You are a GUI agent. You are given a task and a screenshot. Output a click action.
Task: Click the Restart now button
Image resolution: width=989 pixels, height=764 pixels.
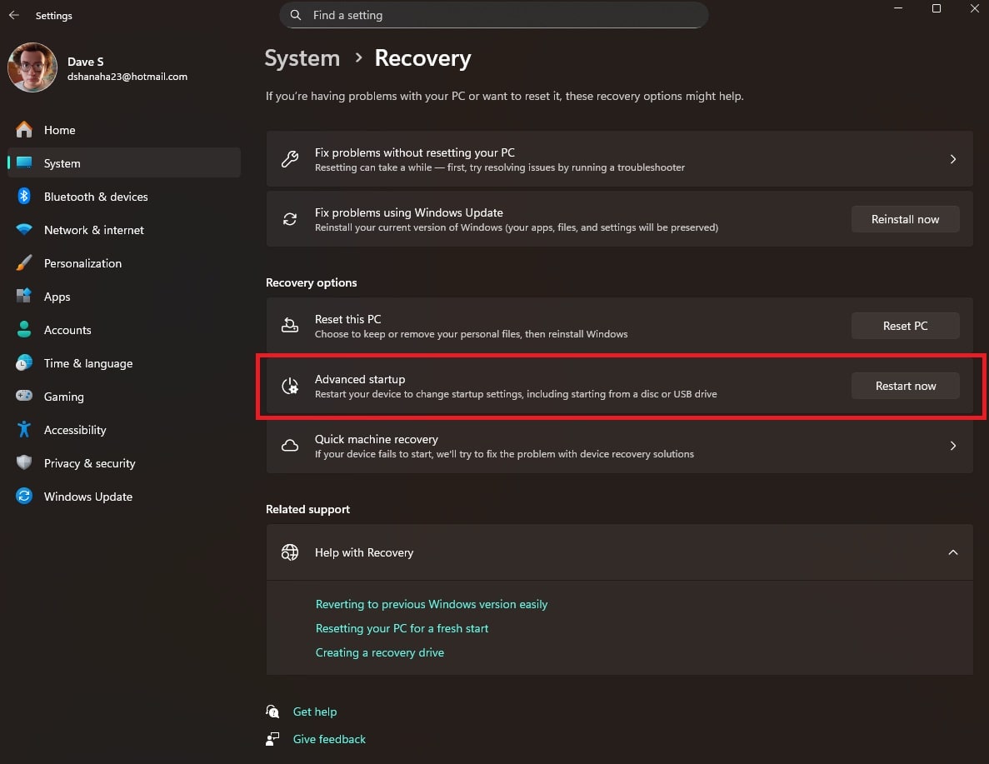click(x=905, y=386)
